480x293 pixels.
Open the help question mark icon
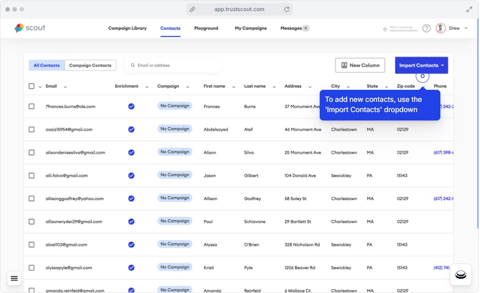(x=426, y=28)
